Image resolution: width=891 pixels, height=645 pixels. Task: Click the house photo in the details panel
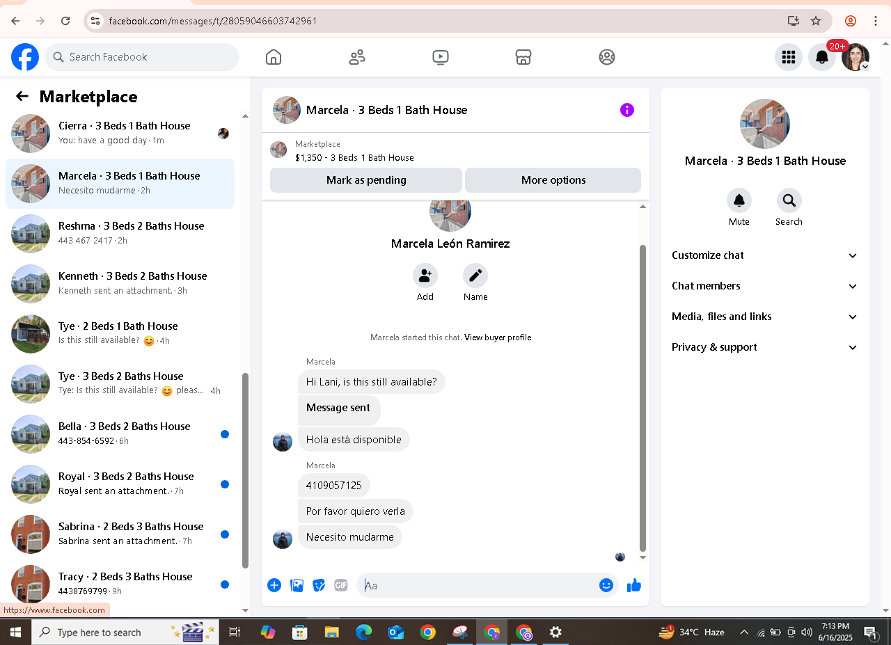tap(765, 124)
